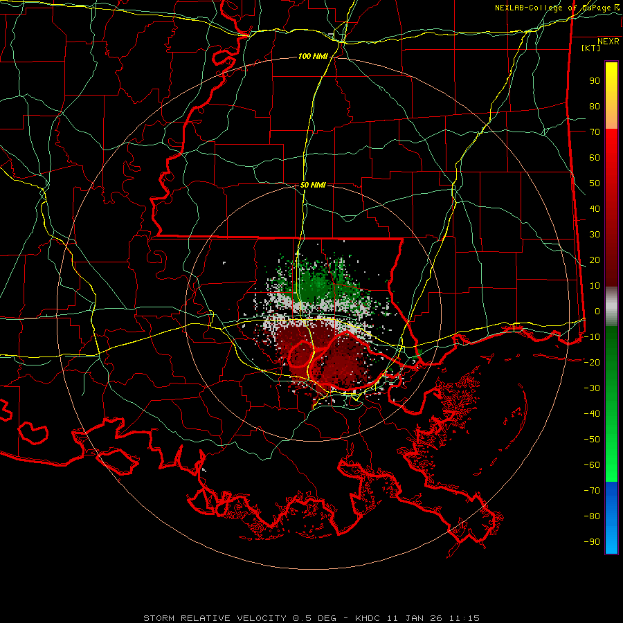Click the -60 value on the velocity scale

pos(592,465)
